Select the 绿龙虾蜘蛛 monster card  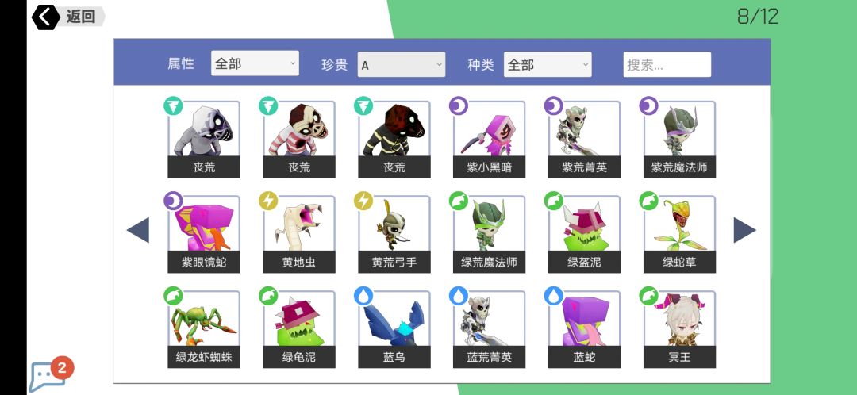pyautogui.click(x=204, y=329)
